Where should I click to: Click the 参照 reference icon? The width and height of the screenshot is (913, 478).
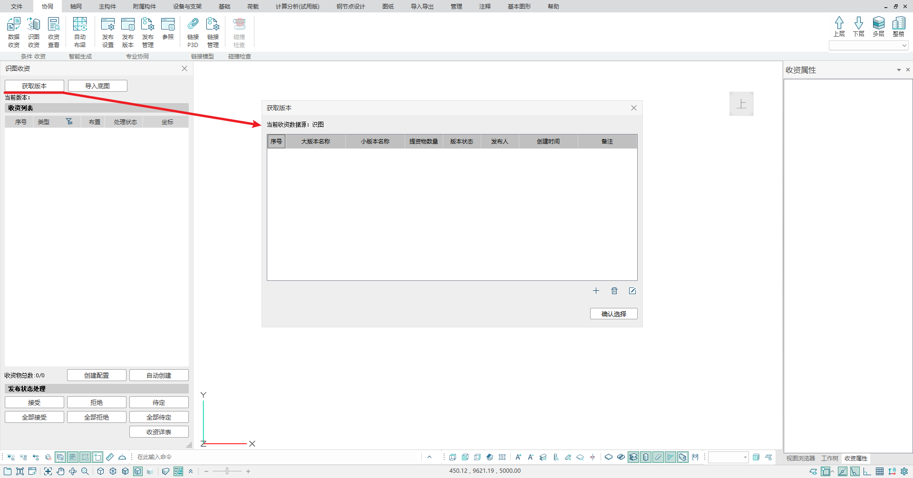(168, 29)
